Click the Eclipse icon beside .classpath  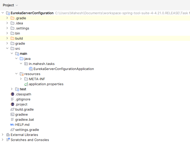[x=12, y=94]
